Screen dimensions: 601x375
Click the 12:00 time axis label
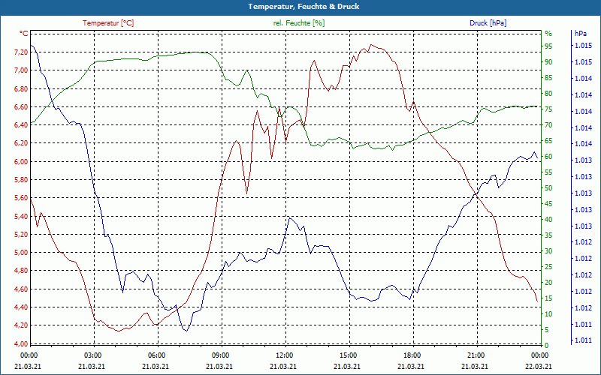click(284, 355)
